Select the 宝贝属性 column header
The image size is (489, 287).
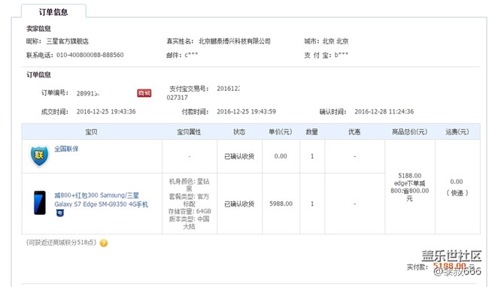[x=189, y=131]
